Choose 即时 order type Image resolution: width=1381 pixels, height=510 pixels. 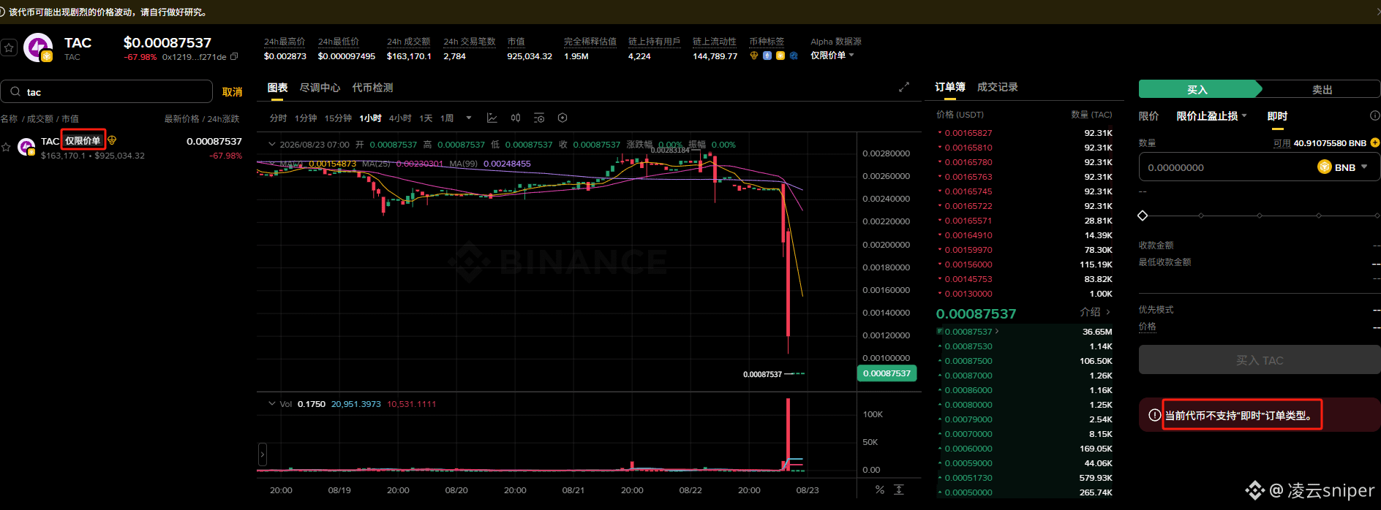(x=1277, y=116)
